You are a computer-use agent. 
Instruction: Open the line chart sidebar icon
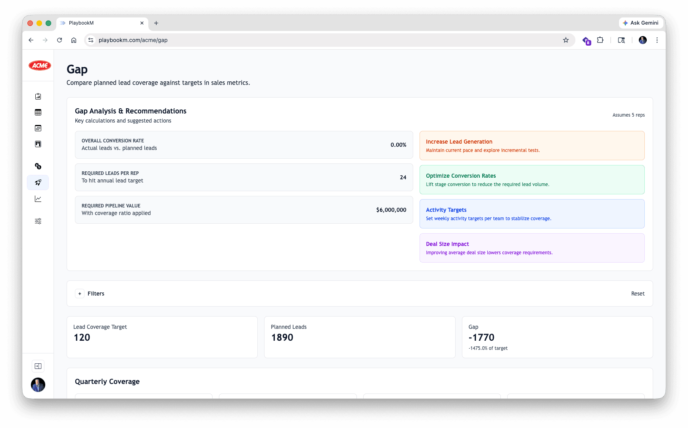point(38,199)
